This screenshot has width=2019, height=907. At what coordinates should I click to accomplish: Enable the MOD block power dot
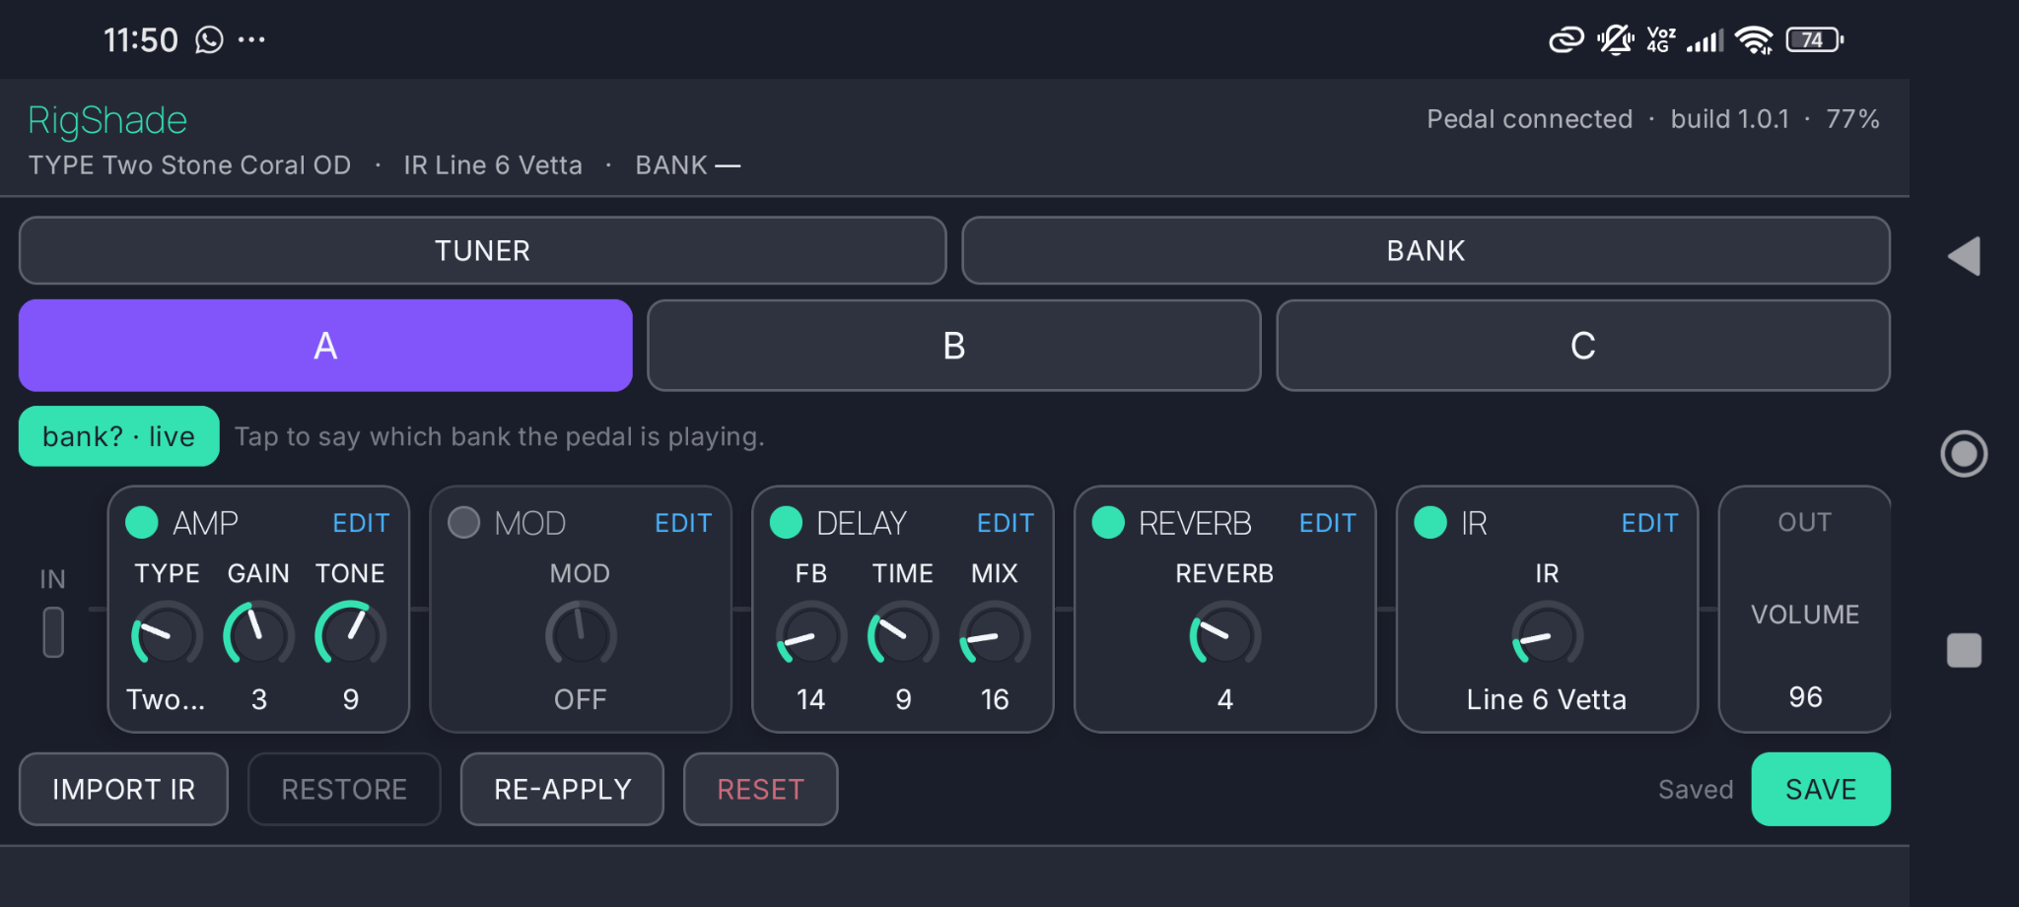click(x=463, y=522)
